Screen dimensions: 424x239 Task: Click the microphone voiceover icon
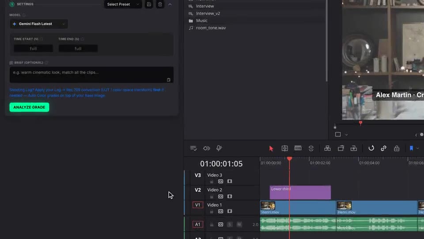219,148
